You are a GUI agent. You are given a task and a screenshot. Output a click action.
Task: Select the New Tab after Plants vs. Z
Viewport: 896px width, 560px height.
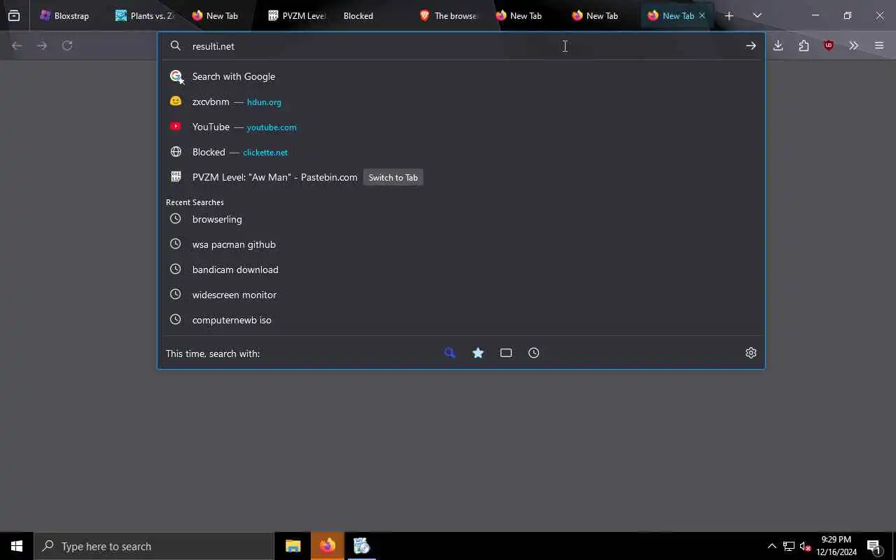coord(221,15)
